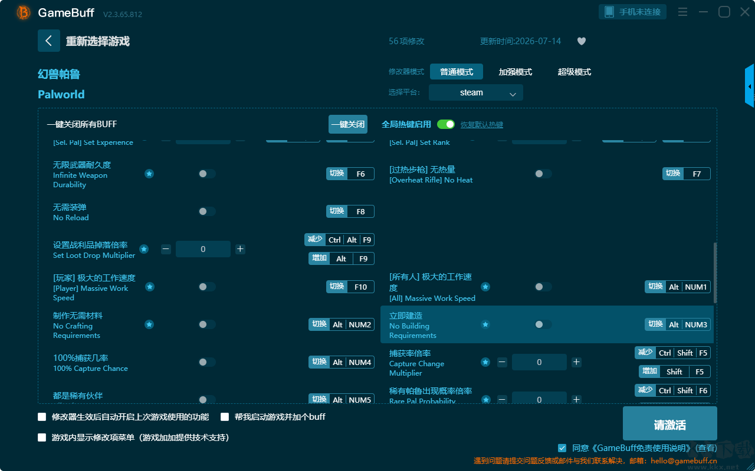Click the hello@gamebuff.cn contact email text

pyautogui.click(x=684, y=461)
